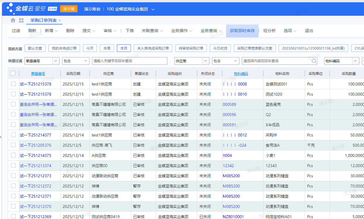364x219 pixels.
Task: Close the 采购订单列表 tab
Action: coord(60,20)
